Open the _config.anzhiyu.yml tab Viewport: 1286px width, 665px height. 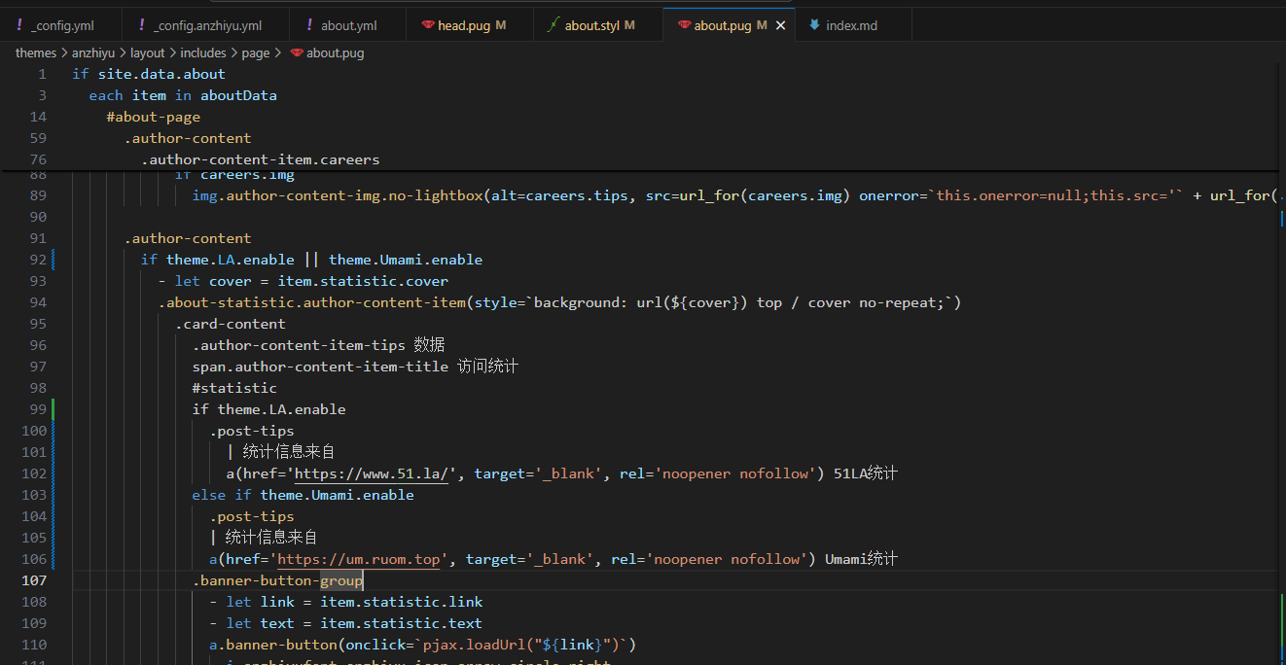click(x=207, y=25)
